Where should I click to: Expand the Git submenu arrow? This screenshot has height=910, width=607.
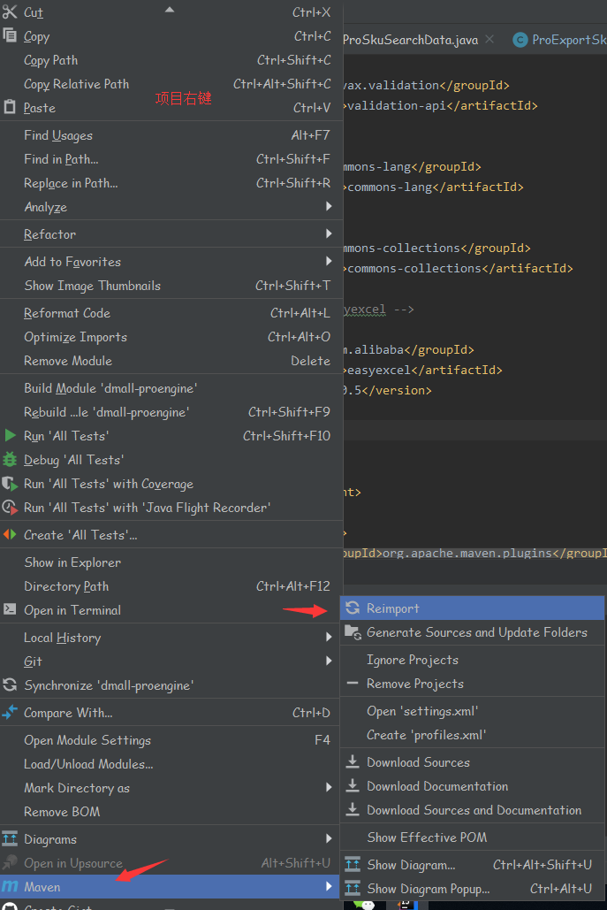pyautogui.click(x=329, y=661)
